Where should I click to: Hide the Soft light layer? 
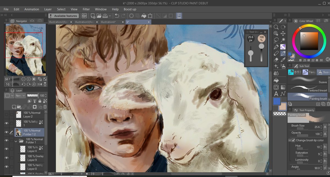[x=6, y=123]
